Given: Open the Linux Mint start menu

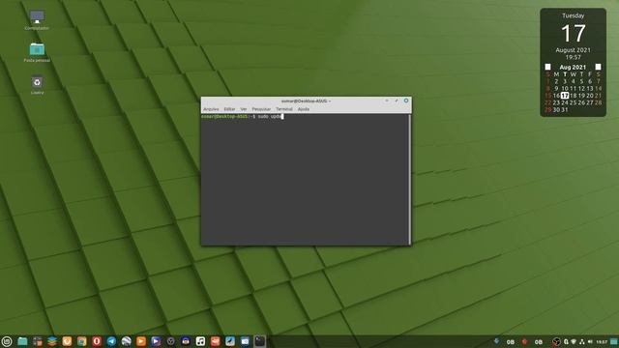Looking at the screenshot, I should [7, 341].
